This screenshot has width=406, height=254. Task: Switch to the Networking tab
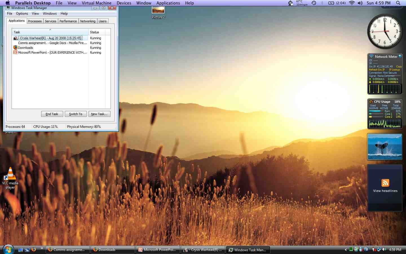(x=88, y=21)
